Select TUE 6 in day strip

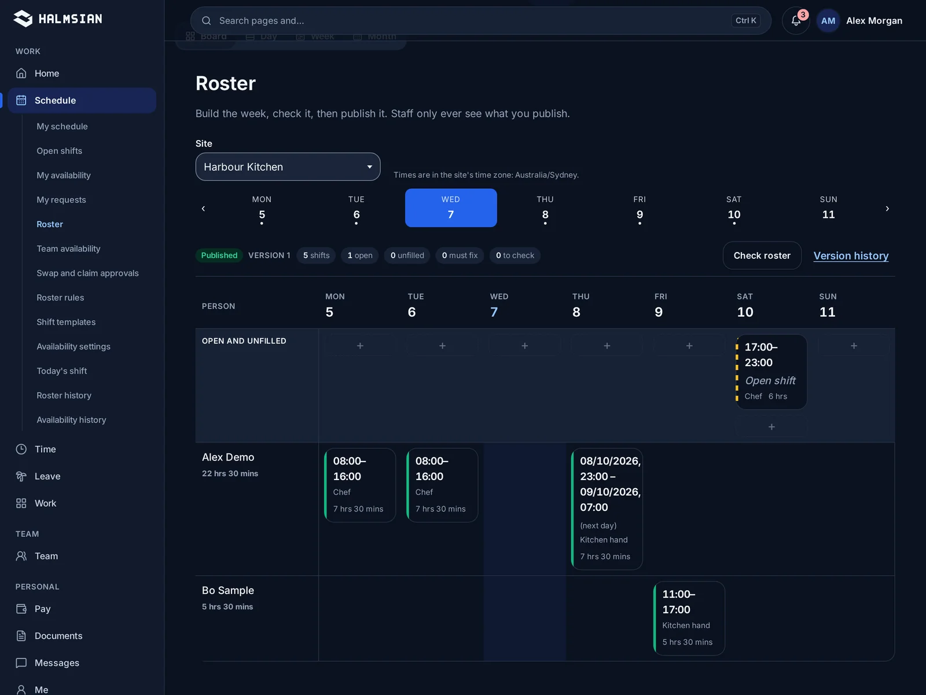tap(357, 208)
